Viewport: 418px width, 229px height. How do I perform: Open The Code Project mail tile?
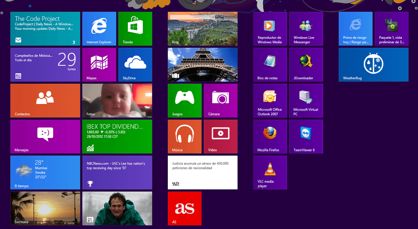45,29
